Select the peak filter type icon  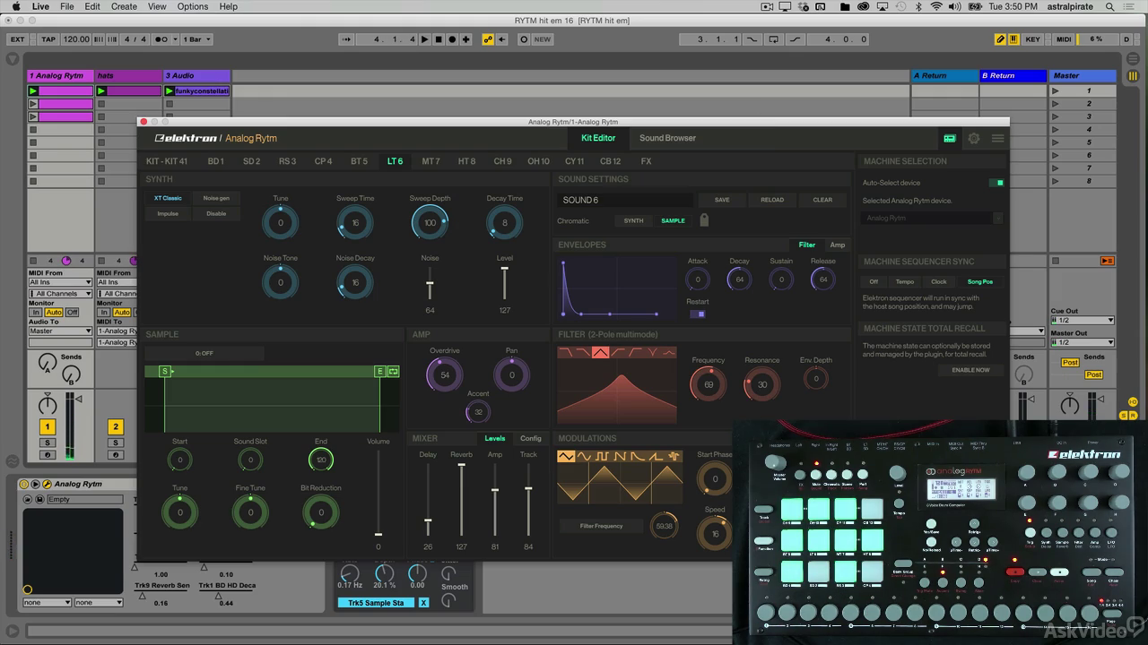coord(668,352)
